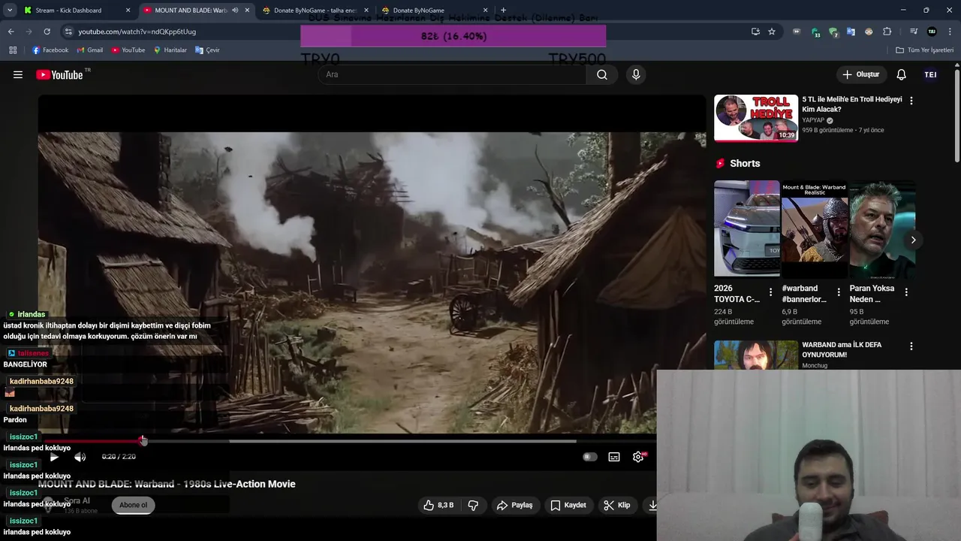Click in the Ara search field
The image size is (961, 541).
[x=452, y=74]
